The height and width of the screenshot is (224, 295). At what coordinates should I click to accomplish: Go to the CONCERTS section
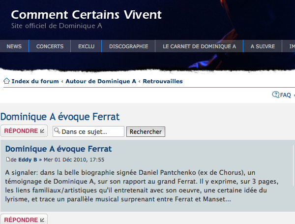click(x=50, y=46)
